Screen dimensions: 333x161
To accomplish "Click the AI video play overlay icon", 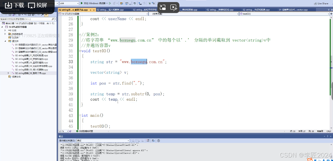I will coord(174,7).
